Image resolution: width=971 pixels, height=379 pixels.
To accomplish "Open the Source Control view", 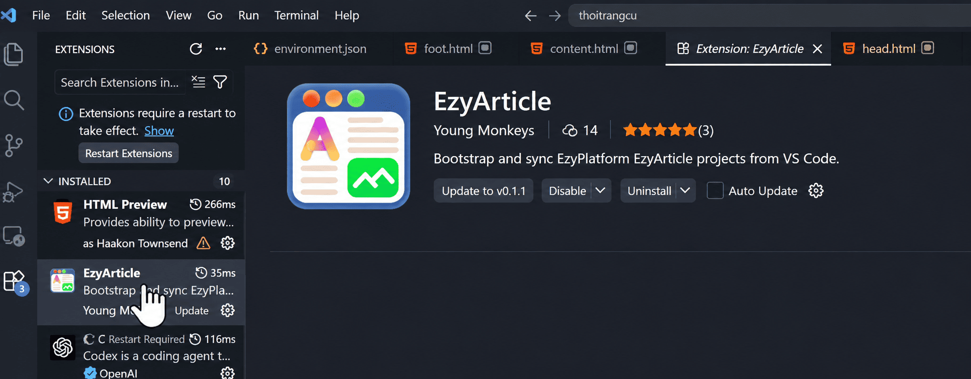I will [14, 146].
